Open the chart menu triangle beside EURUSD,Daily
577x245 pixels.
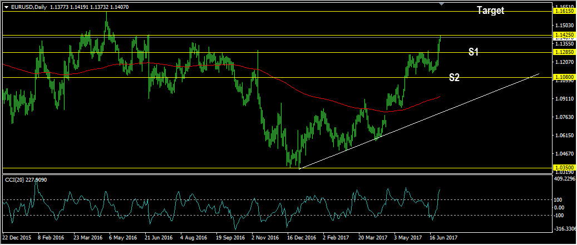[6, 7]
